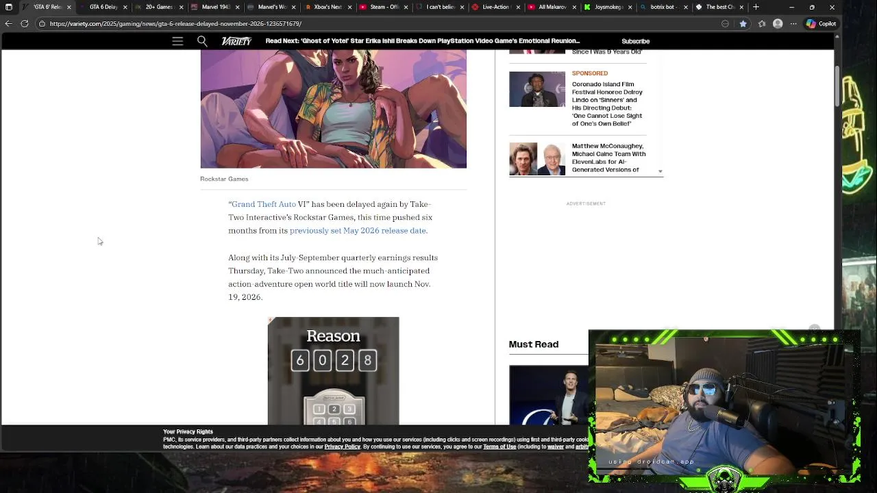Switch to The best Ch tab
The width and height of the screenshot is (877, 493).
pos(719,7)
